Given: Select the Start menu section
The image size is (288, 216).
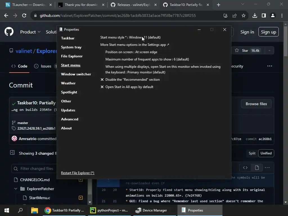Looking at the screenshot, I should click(x=71, y=65).
